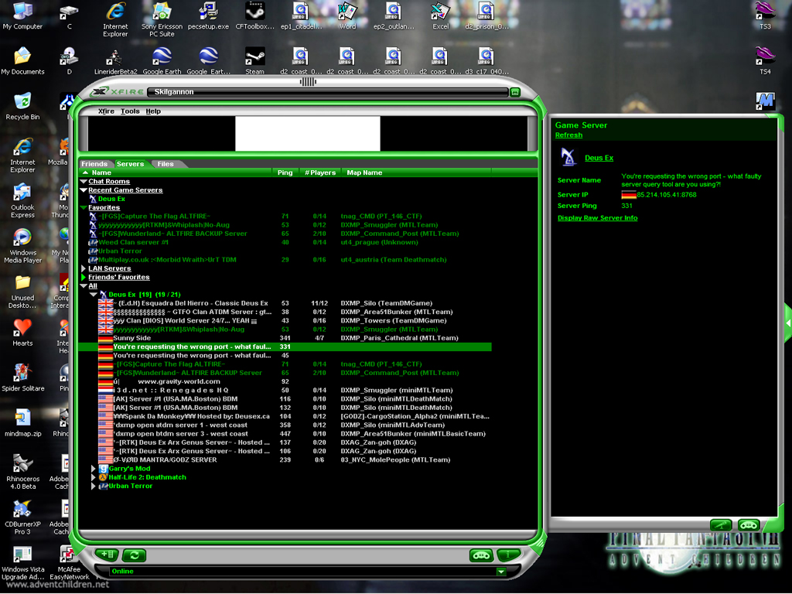Viewport: 792px width, 594px height.
Task: Open mindmap.zip file icon
Action: pos(22,423)
